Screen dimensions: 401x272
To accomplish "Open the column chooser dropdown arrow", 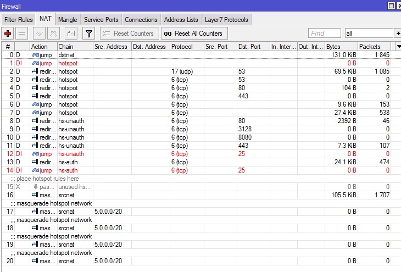I will (x=398, y=47).
